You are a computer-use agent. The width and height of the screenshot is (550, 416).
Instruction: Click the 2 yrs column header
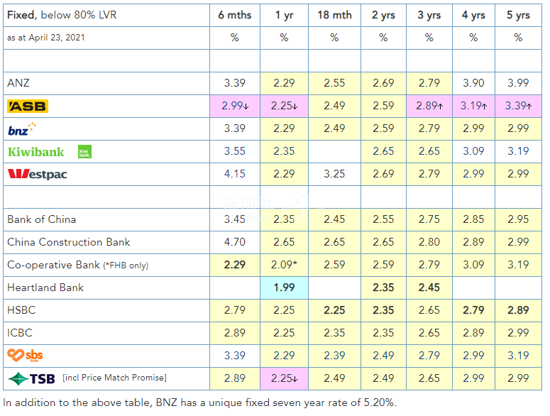(383, 15)
